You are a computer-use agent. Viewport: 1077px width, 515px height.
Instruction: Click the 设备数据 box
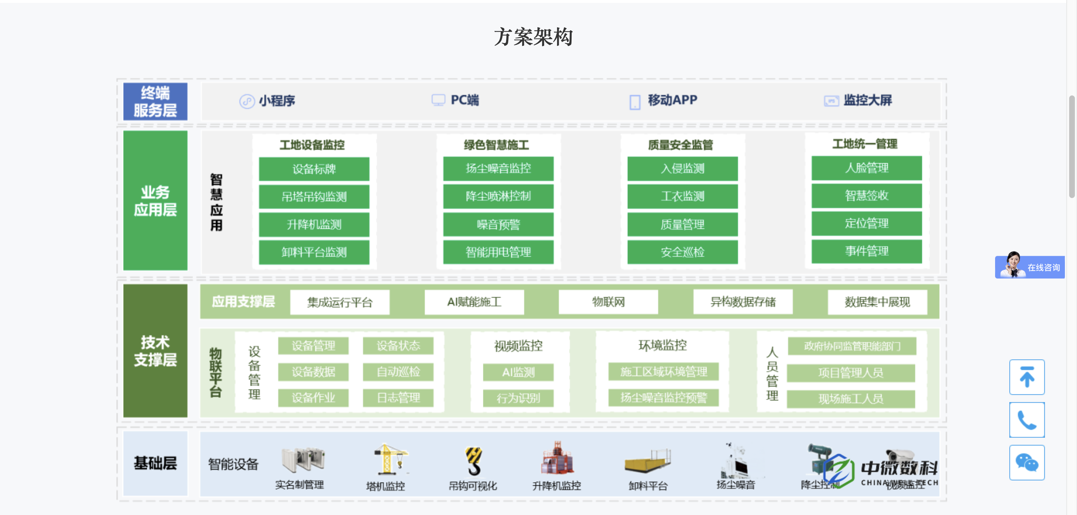tap(313, 372)
